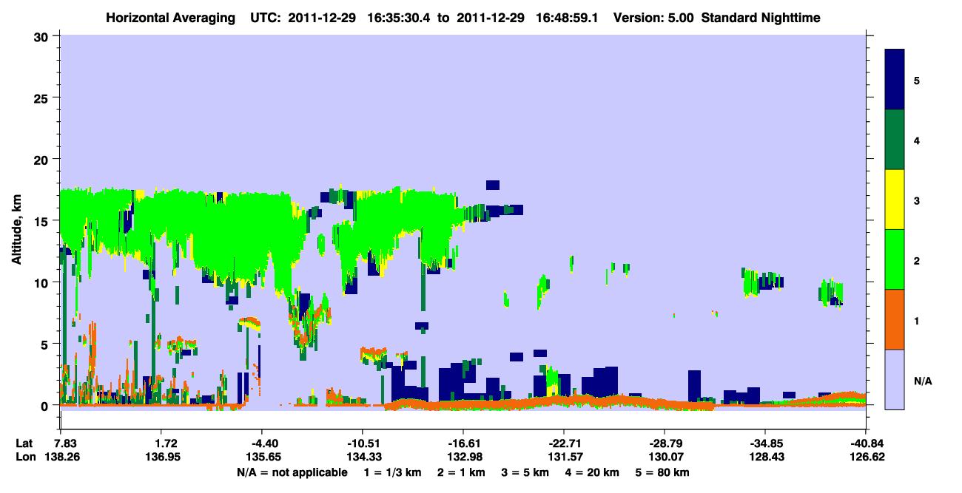The width and height of the screenshot is (962, 493).
Task: Click the yellow level 3 colorbar segment
Action: 895,199
